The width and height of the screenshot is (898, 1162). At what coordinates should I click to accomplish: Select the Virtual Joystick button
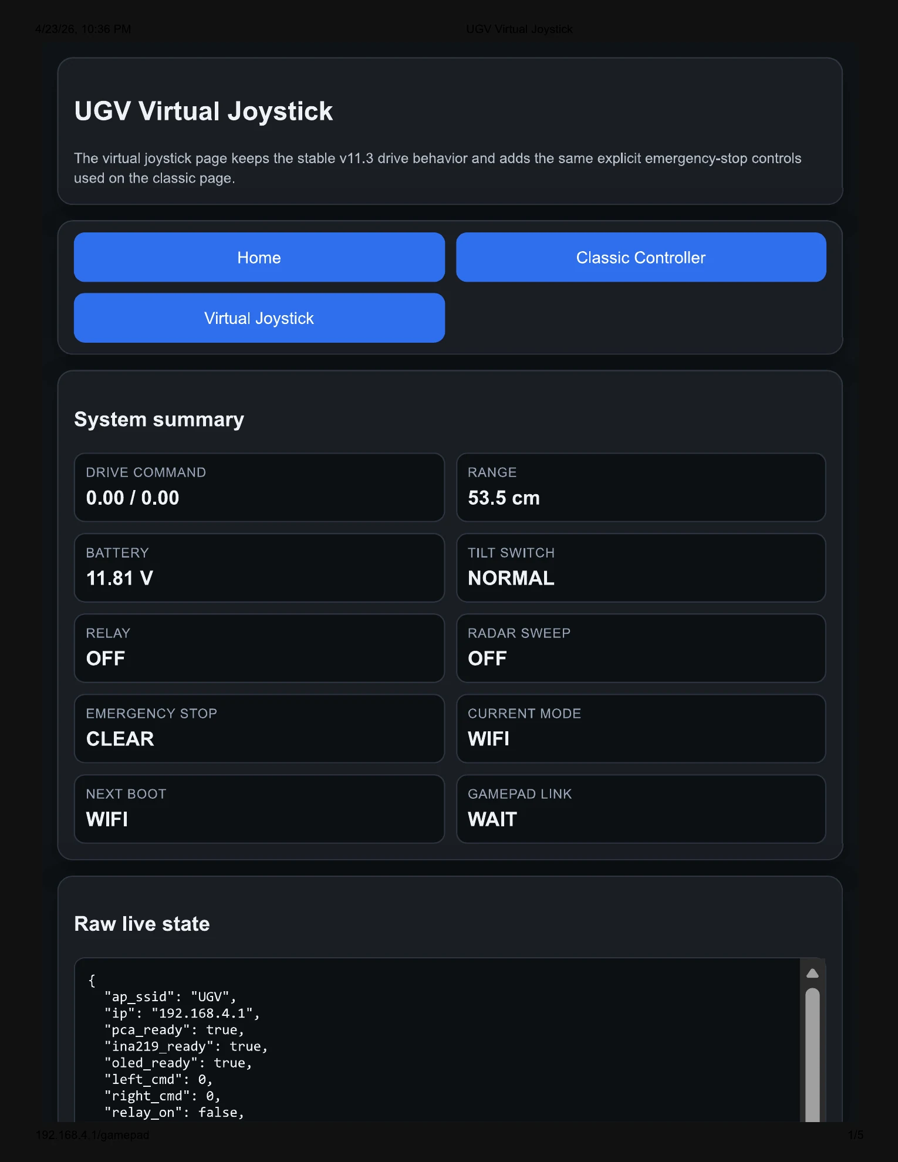[259, 317]
